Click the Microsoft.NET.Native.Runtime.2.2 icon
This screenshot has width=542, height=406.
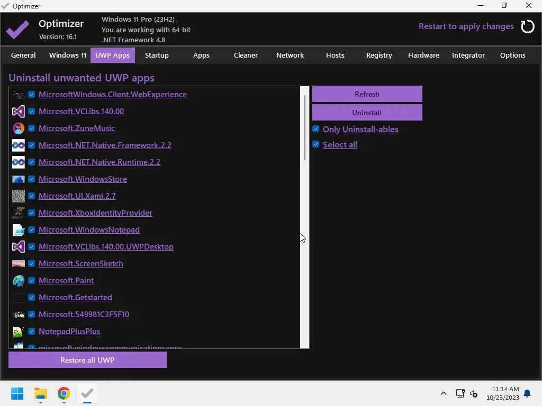[19, 162]
